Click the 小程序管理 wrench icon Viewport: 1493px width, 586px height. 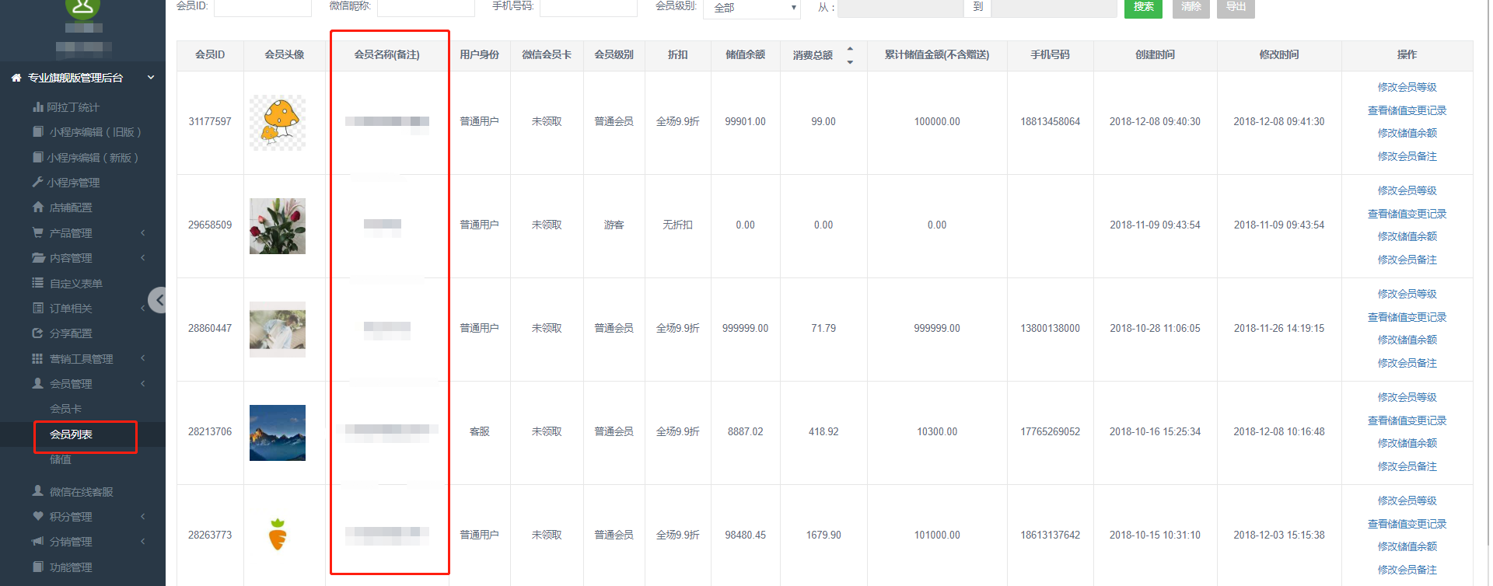(x=37, y=183)
